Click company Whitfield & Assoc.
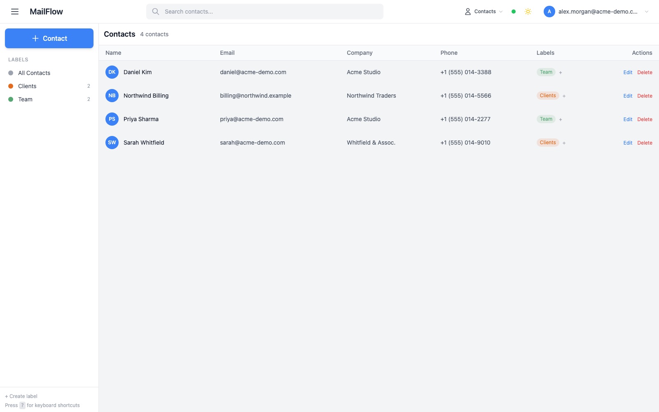The height and width of the screenshot is (412, 659). pyautogui.click(x=371, y=143)
